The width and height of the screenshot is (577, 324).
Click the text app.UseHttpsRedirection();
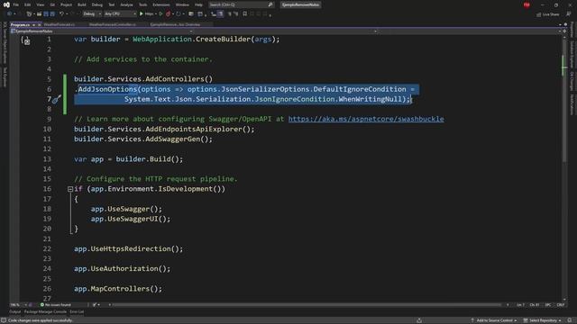[128, 249]
